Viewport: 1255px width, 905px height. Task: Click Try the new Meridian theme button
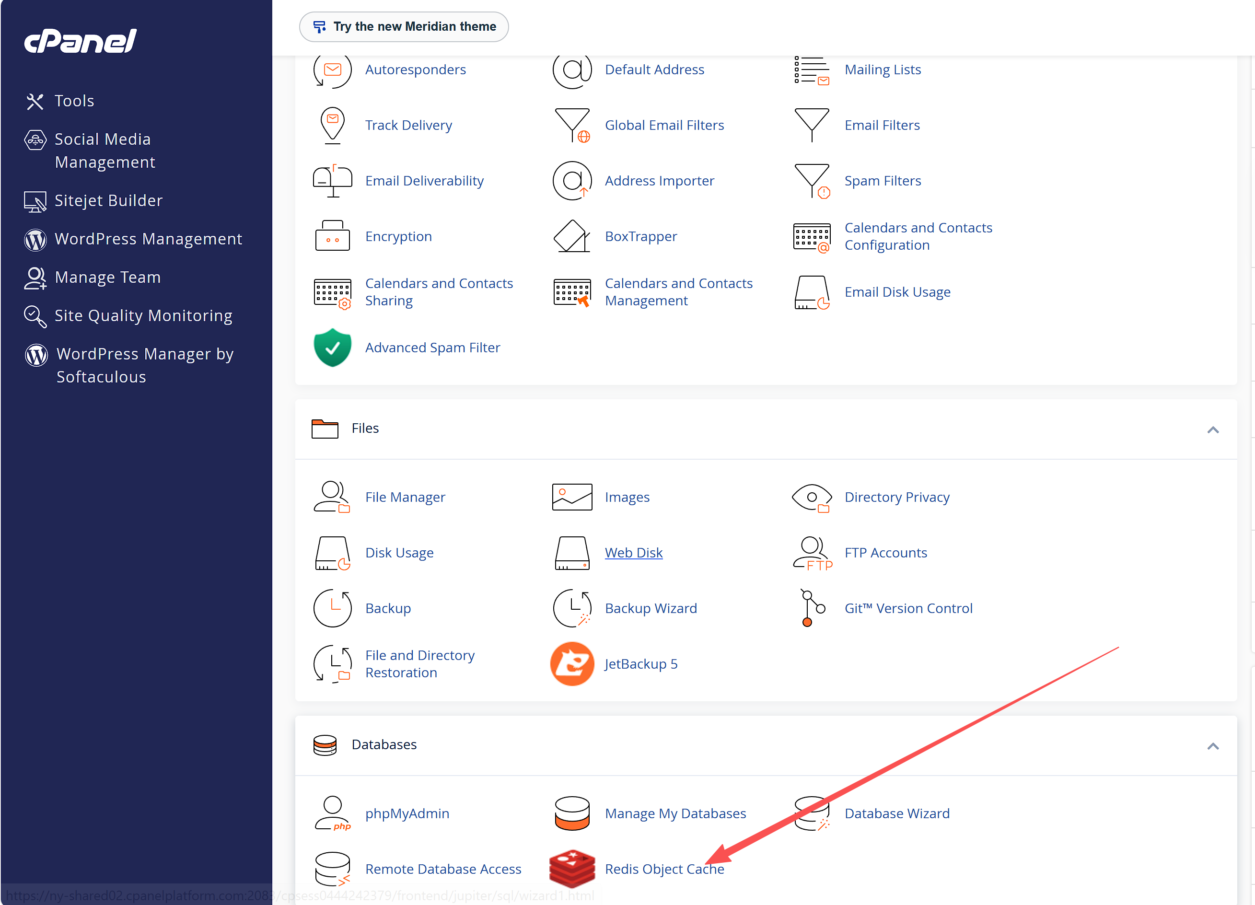tap(404, 27)
